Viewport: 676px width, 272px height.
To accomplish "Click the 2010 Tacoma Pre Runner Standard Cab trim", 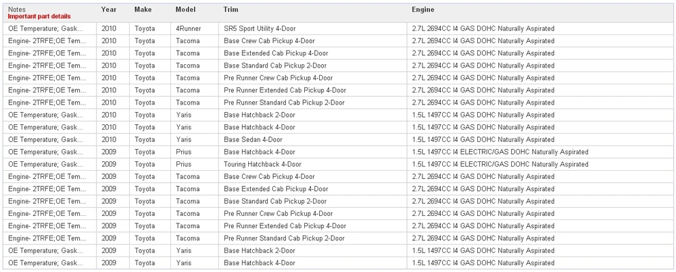I will (284, 103).
